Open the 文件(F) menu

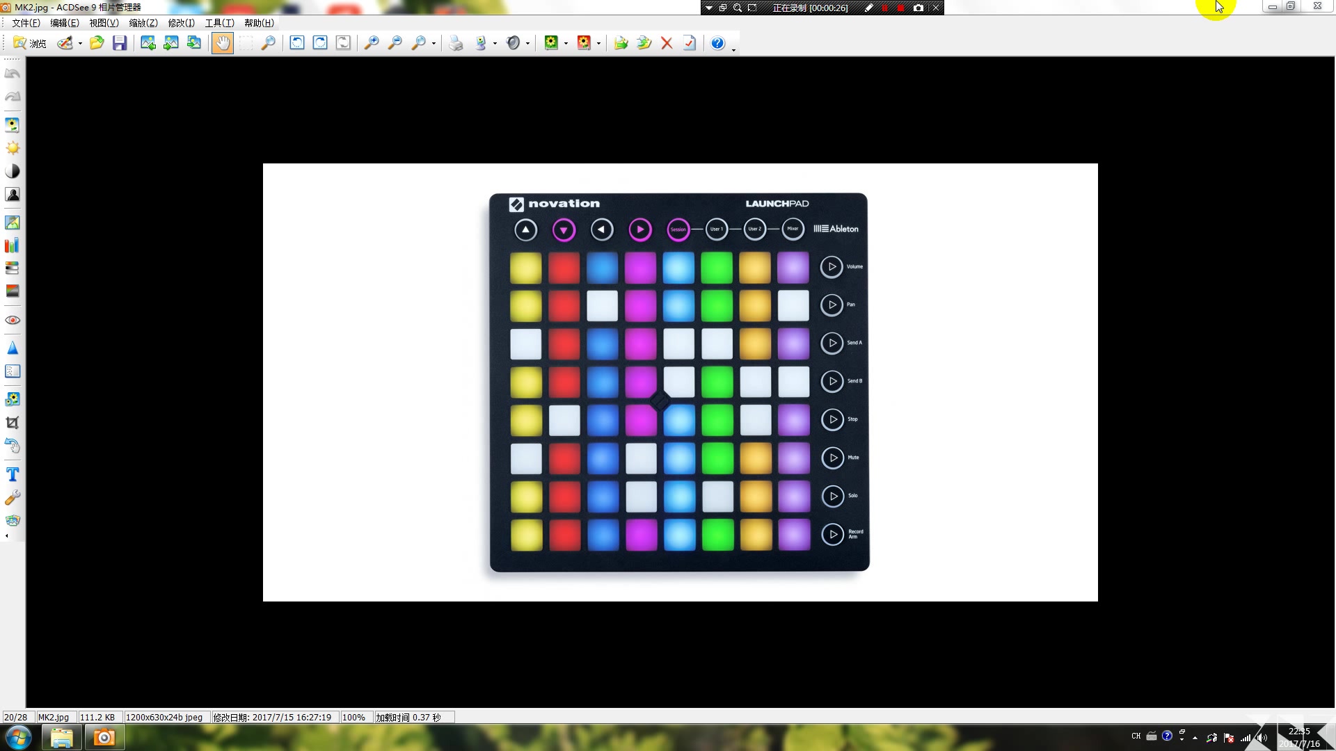[26, 23]
